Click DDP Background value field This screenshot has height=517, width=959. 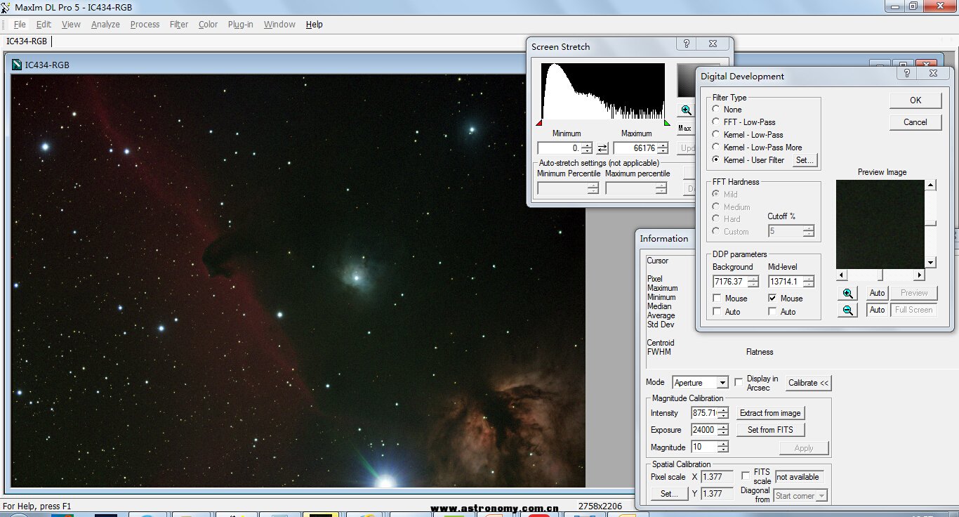pos(729,282)
